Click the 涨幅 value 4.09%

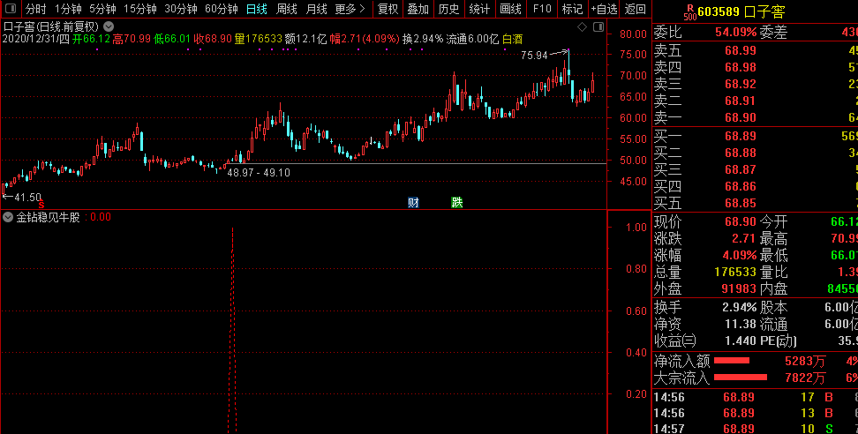point(741,255)
